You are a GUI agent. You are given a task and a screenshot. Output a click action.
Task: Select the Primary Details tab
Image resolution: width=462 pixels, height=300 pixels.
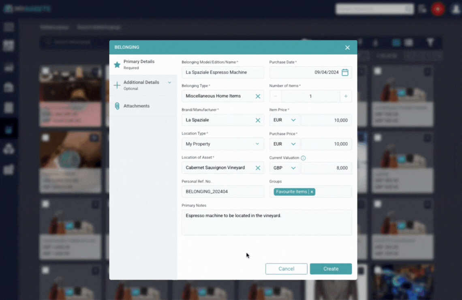point(143,64)
